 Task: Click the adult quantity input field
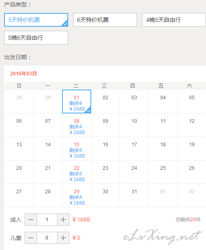pyautogui.click(x=47, y=220)
